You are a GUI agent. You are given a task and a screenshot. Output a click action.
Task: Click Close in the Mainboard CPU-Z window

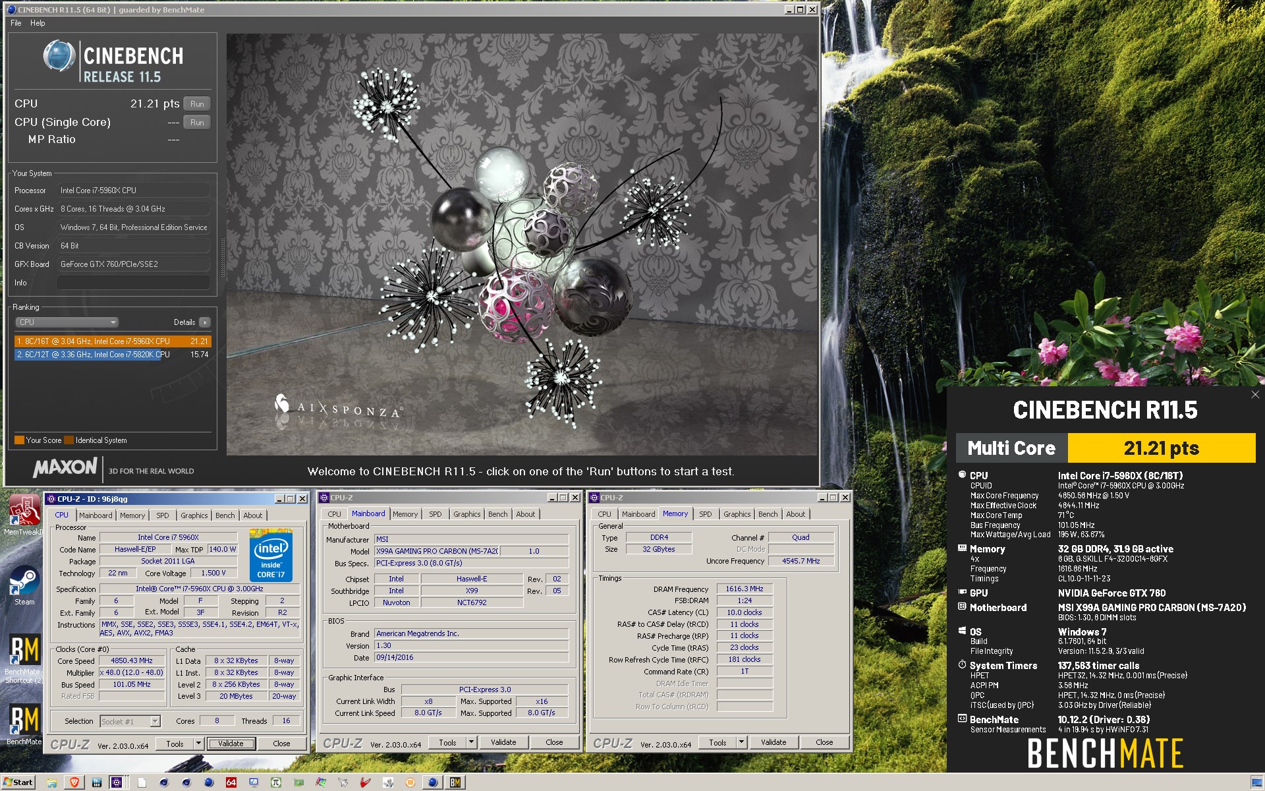[554, 742]
